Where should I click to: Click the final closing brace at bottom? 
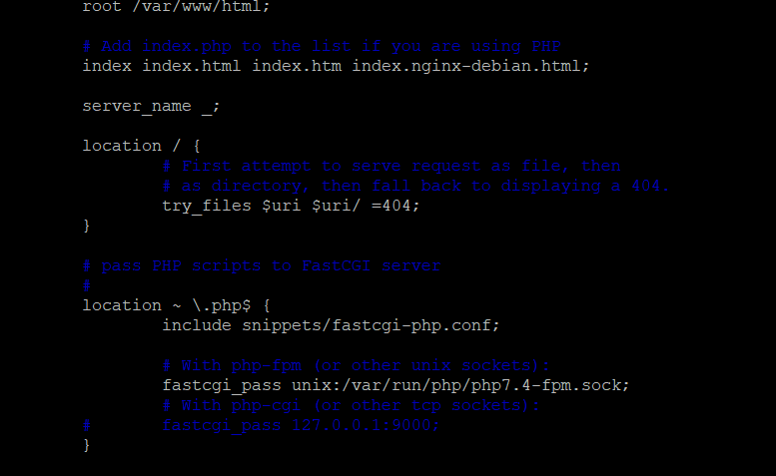(87, 445)
